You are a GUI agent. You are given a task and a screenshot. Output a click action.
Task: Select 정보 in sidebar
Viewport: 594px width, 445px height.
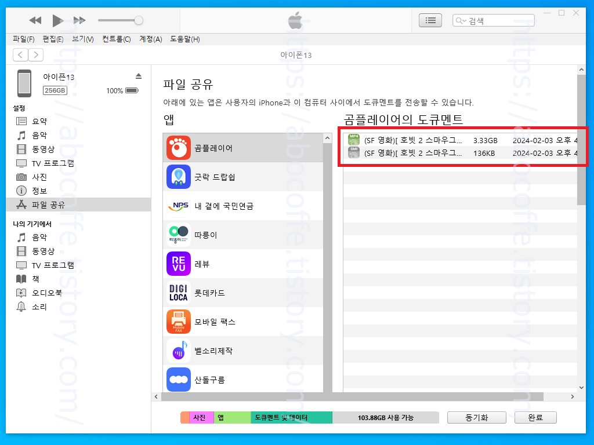point(78,191)
